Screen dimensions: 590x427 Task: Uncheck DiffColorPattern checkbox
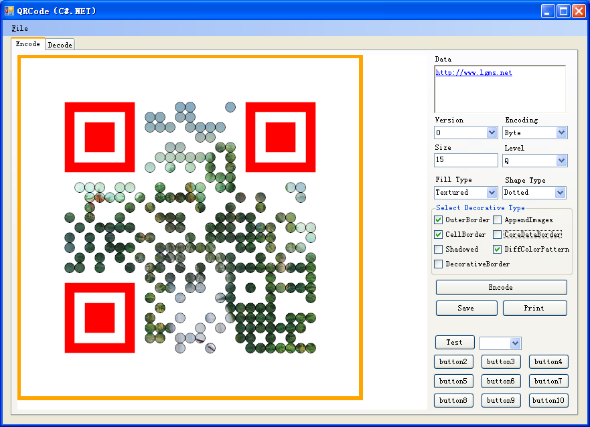pyautogui.click(x=498, y=250)
